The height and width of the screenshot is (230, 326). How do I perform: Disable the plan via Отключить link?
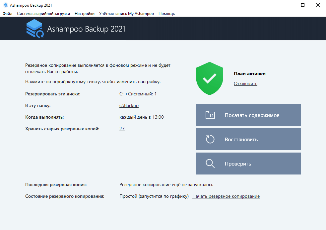(245, 84)
